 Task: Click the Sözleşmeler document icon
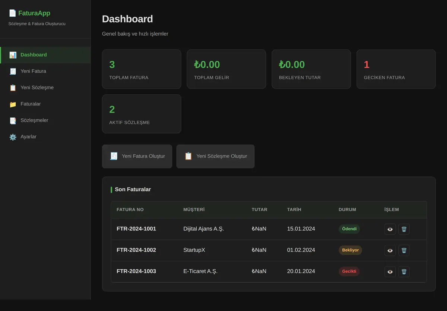coord(13,120)
